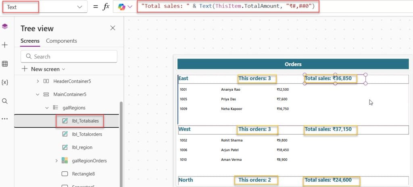The height and width of the screenshot is (187, 413).
Task: Expand galRegionOrders in the tree
Action: pyautogui.click(x=56, y=160)
